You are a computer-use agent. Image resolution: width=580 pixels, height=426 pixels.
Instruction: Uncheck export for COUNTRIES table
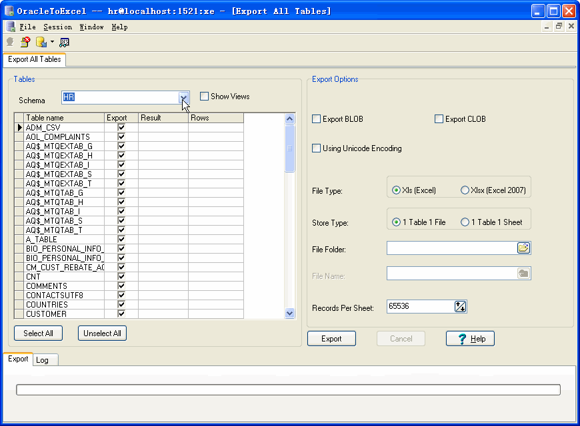coord(121,304)
